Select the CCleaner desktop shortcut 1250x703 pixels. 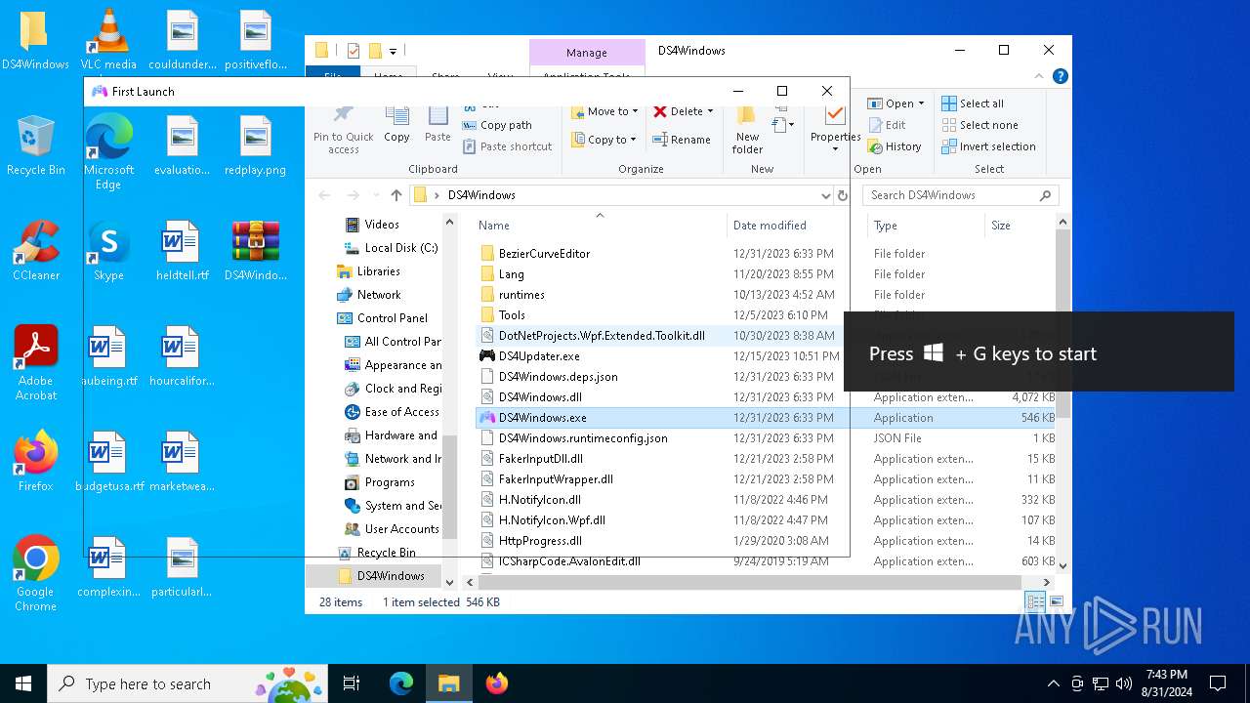click(x=36, y=251)
